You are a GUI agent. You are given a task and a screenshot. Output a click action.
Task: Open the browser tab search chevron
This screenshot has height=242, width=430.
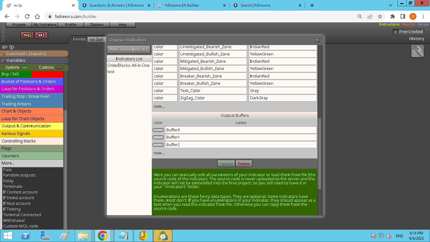point(390,5)
